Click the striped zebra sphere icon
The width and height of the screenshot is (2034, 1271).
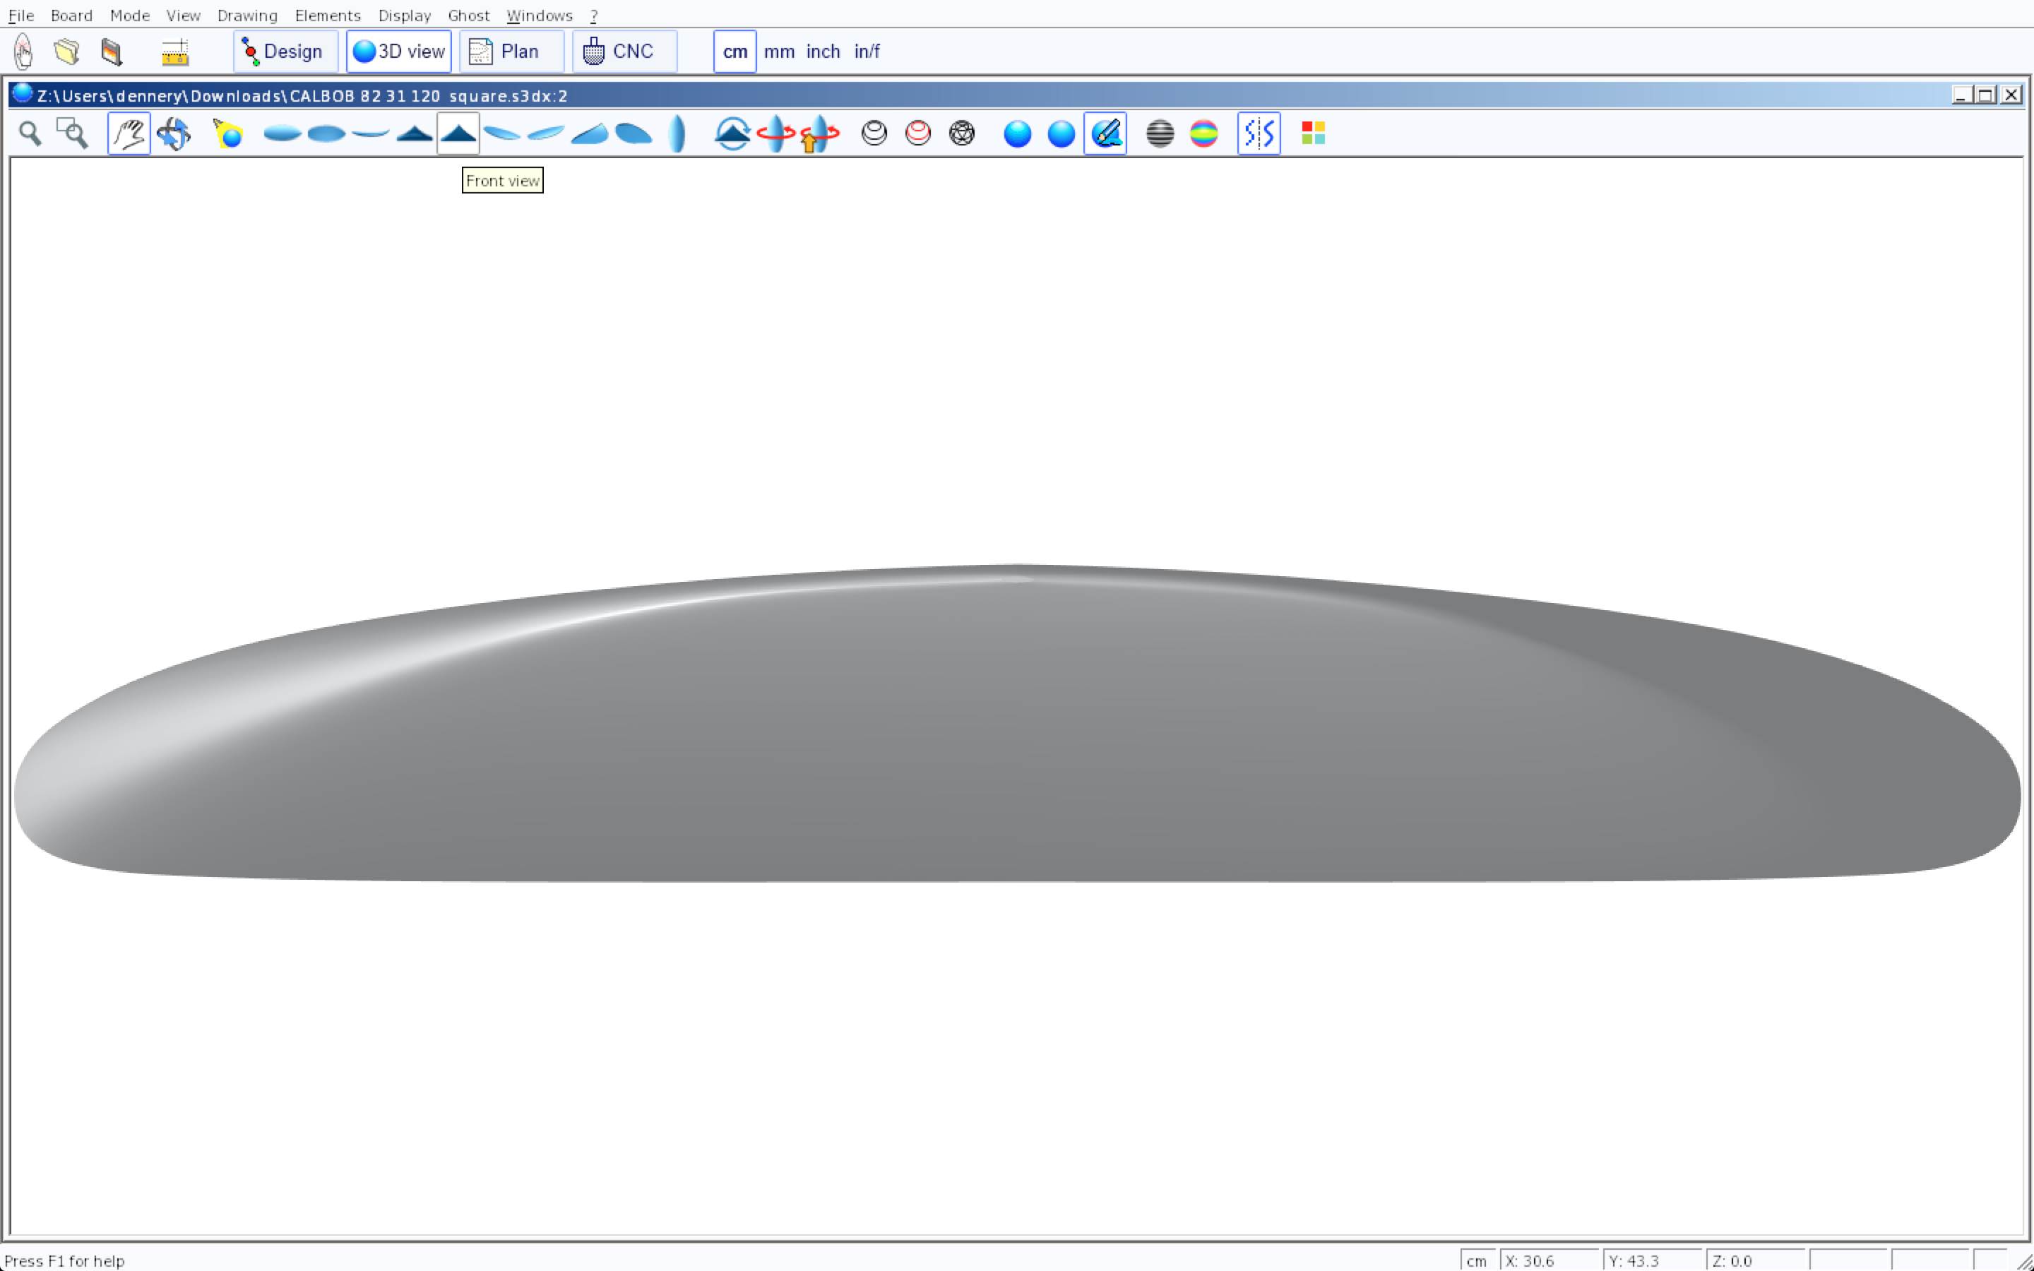click(x=1160, y=133)
